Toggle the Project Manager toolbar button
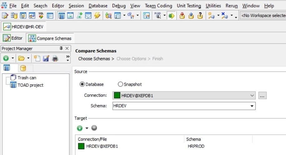Screen dimensions: 286x155 point(62,16)
